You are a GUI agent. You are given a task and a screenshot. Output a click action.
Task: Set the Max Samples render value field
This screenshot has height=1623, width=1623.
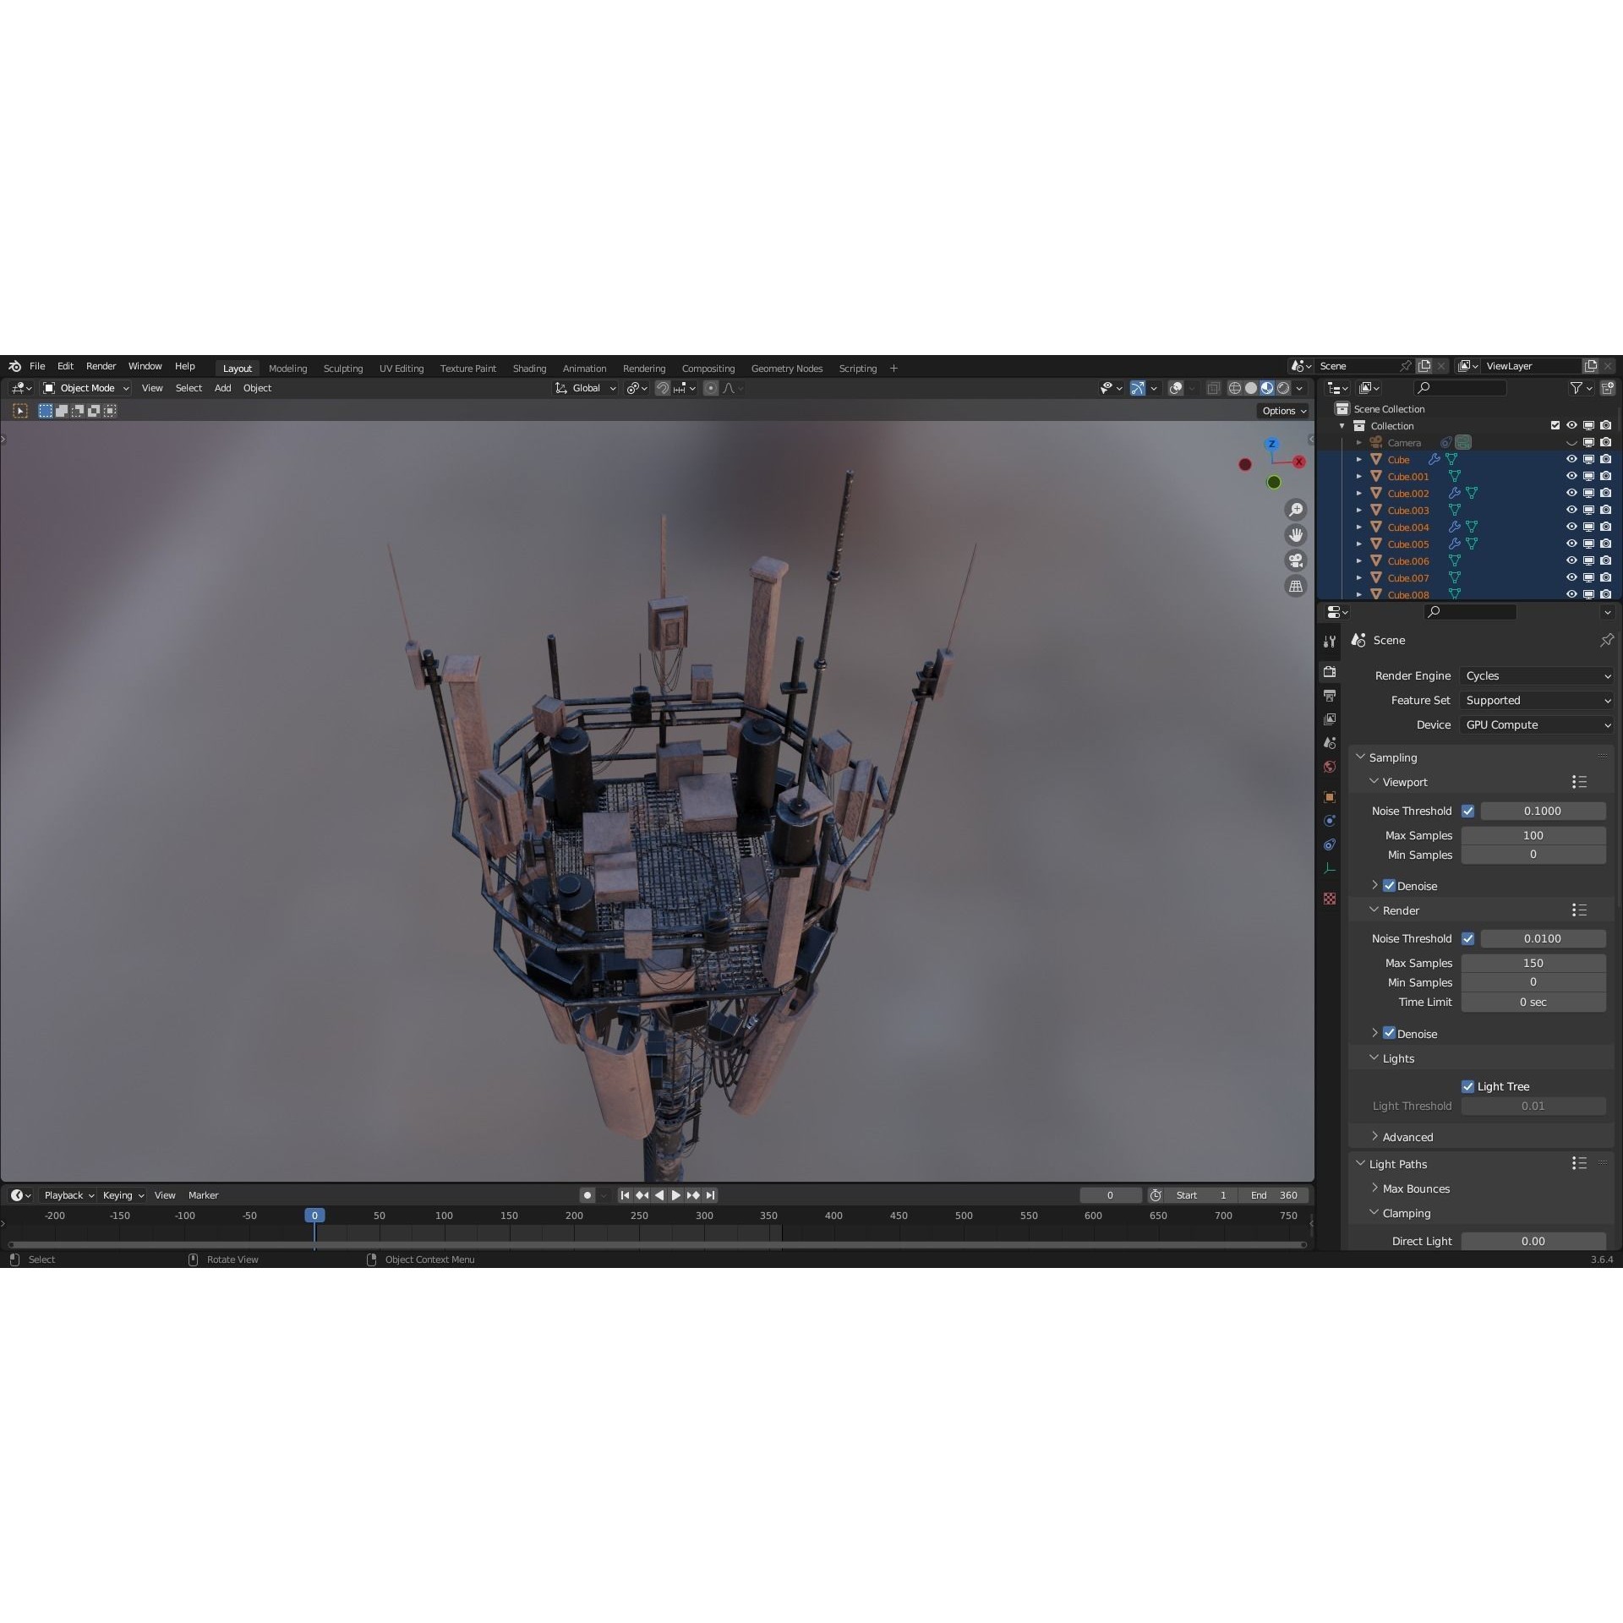point(1533,963)
